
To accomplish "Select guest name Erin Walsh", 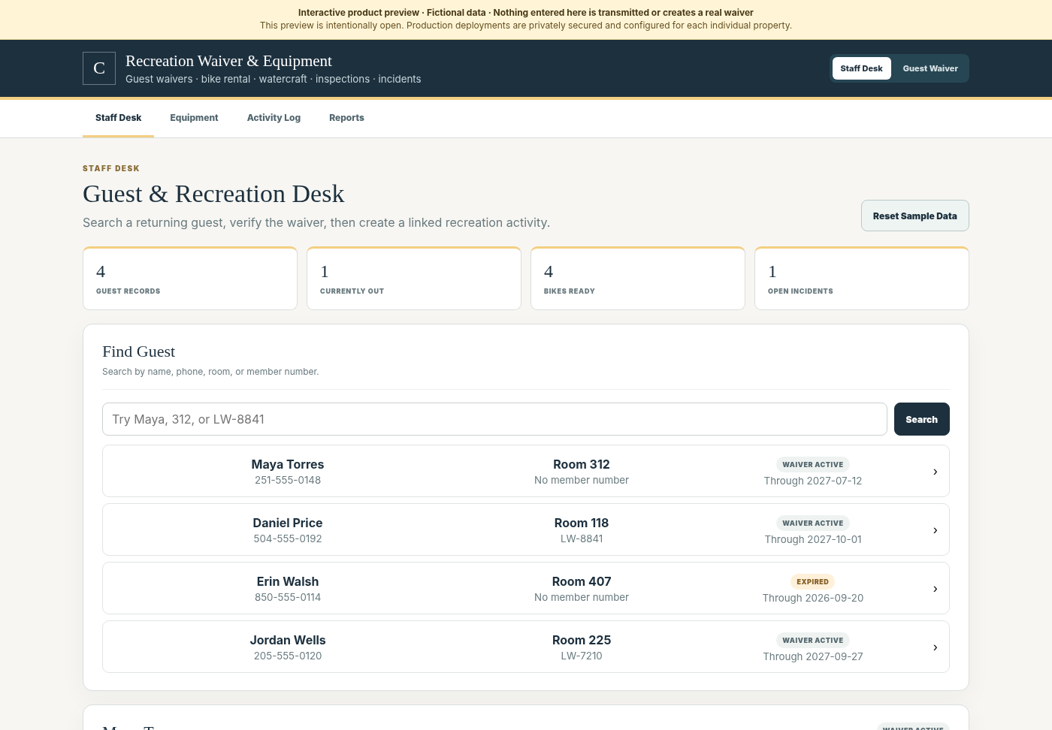I will [x=288, y=581].
